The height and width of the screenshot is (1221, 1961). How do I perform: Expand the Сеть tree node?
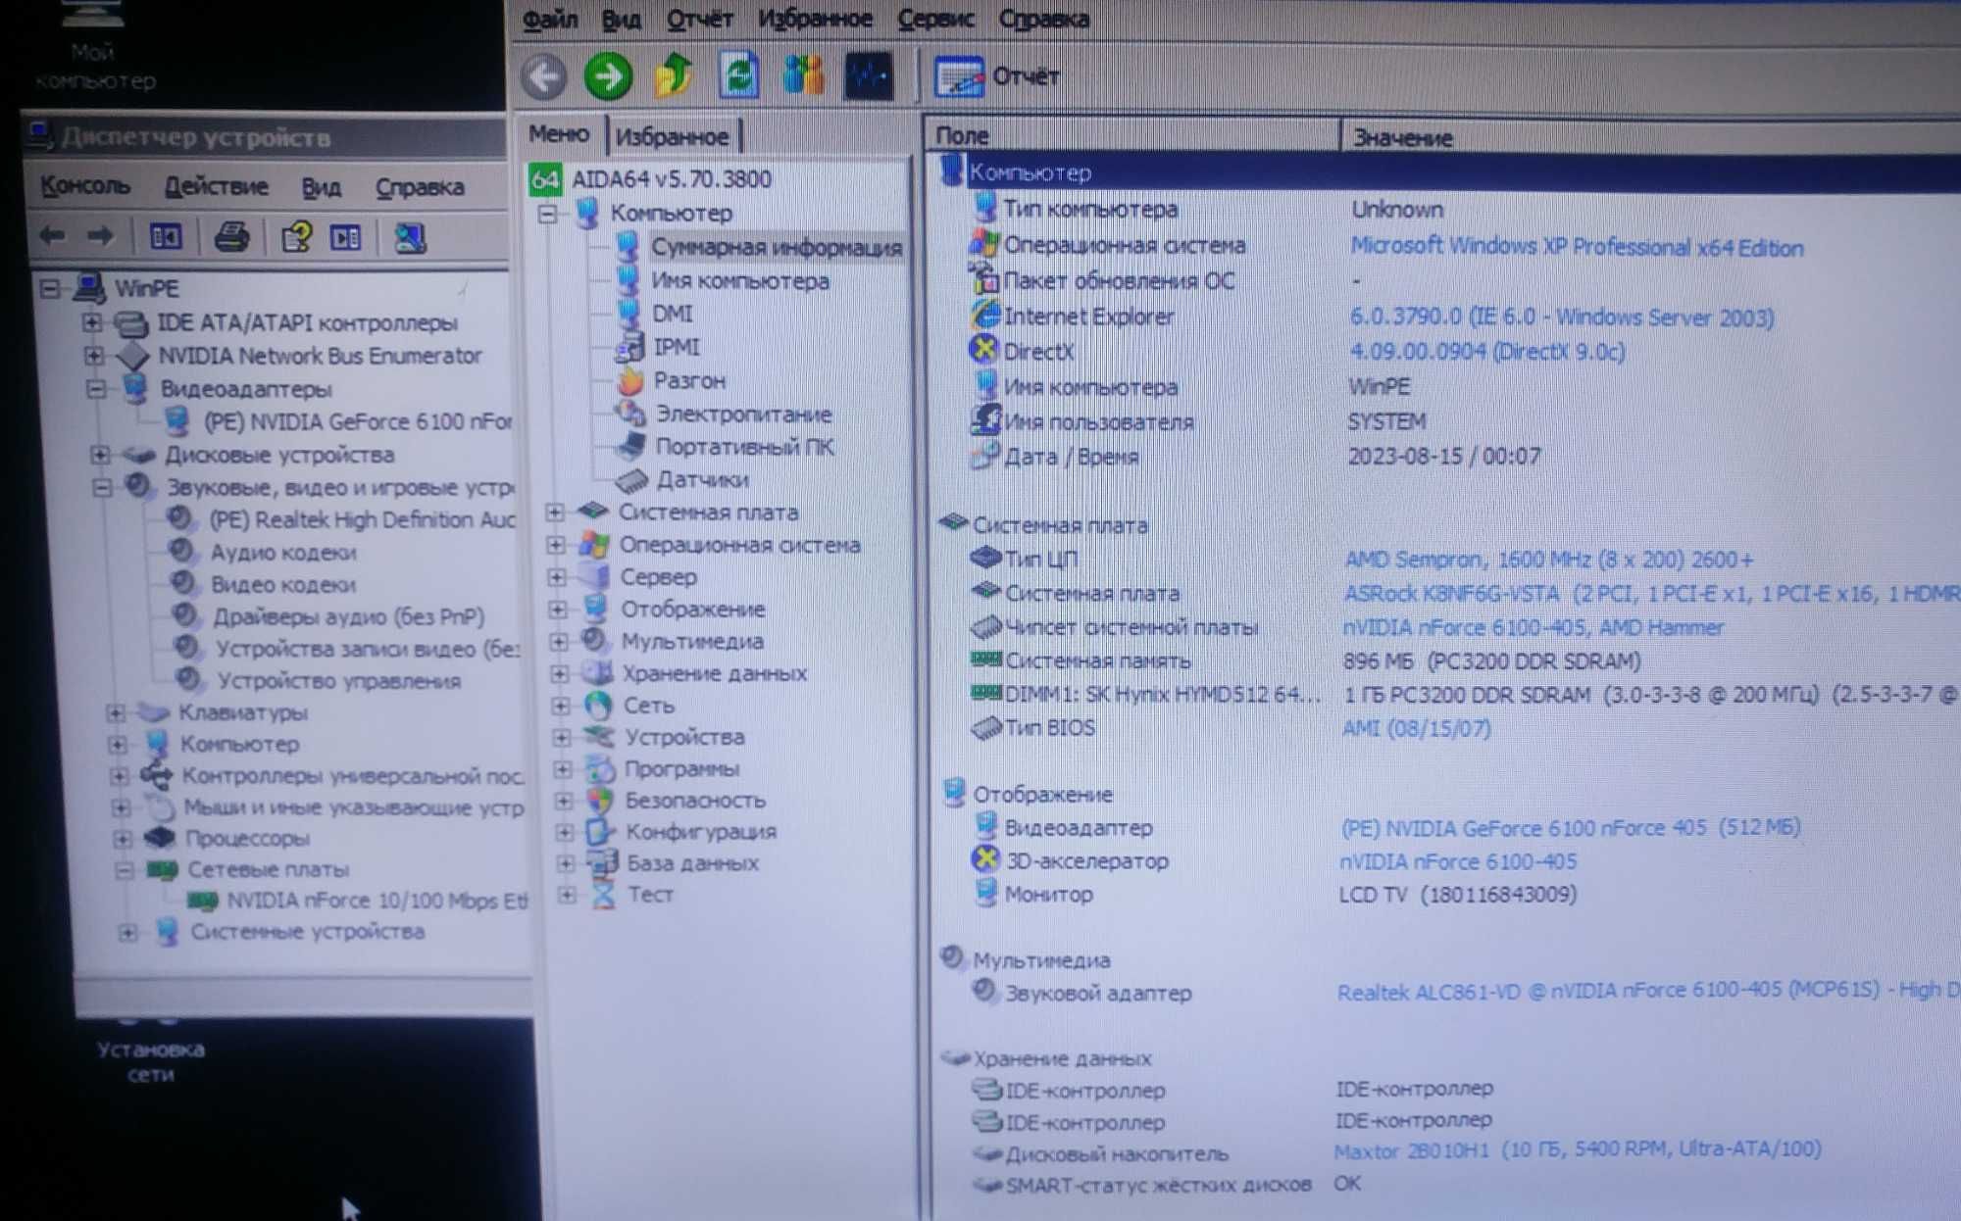click(x=561, y=705)
